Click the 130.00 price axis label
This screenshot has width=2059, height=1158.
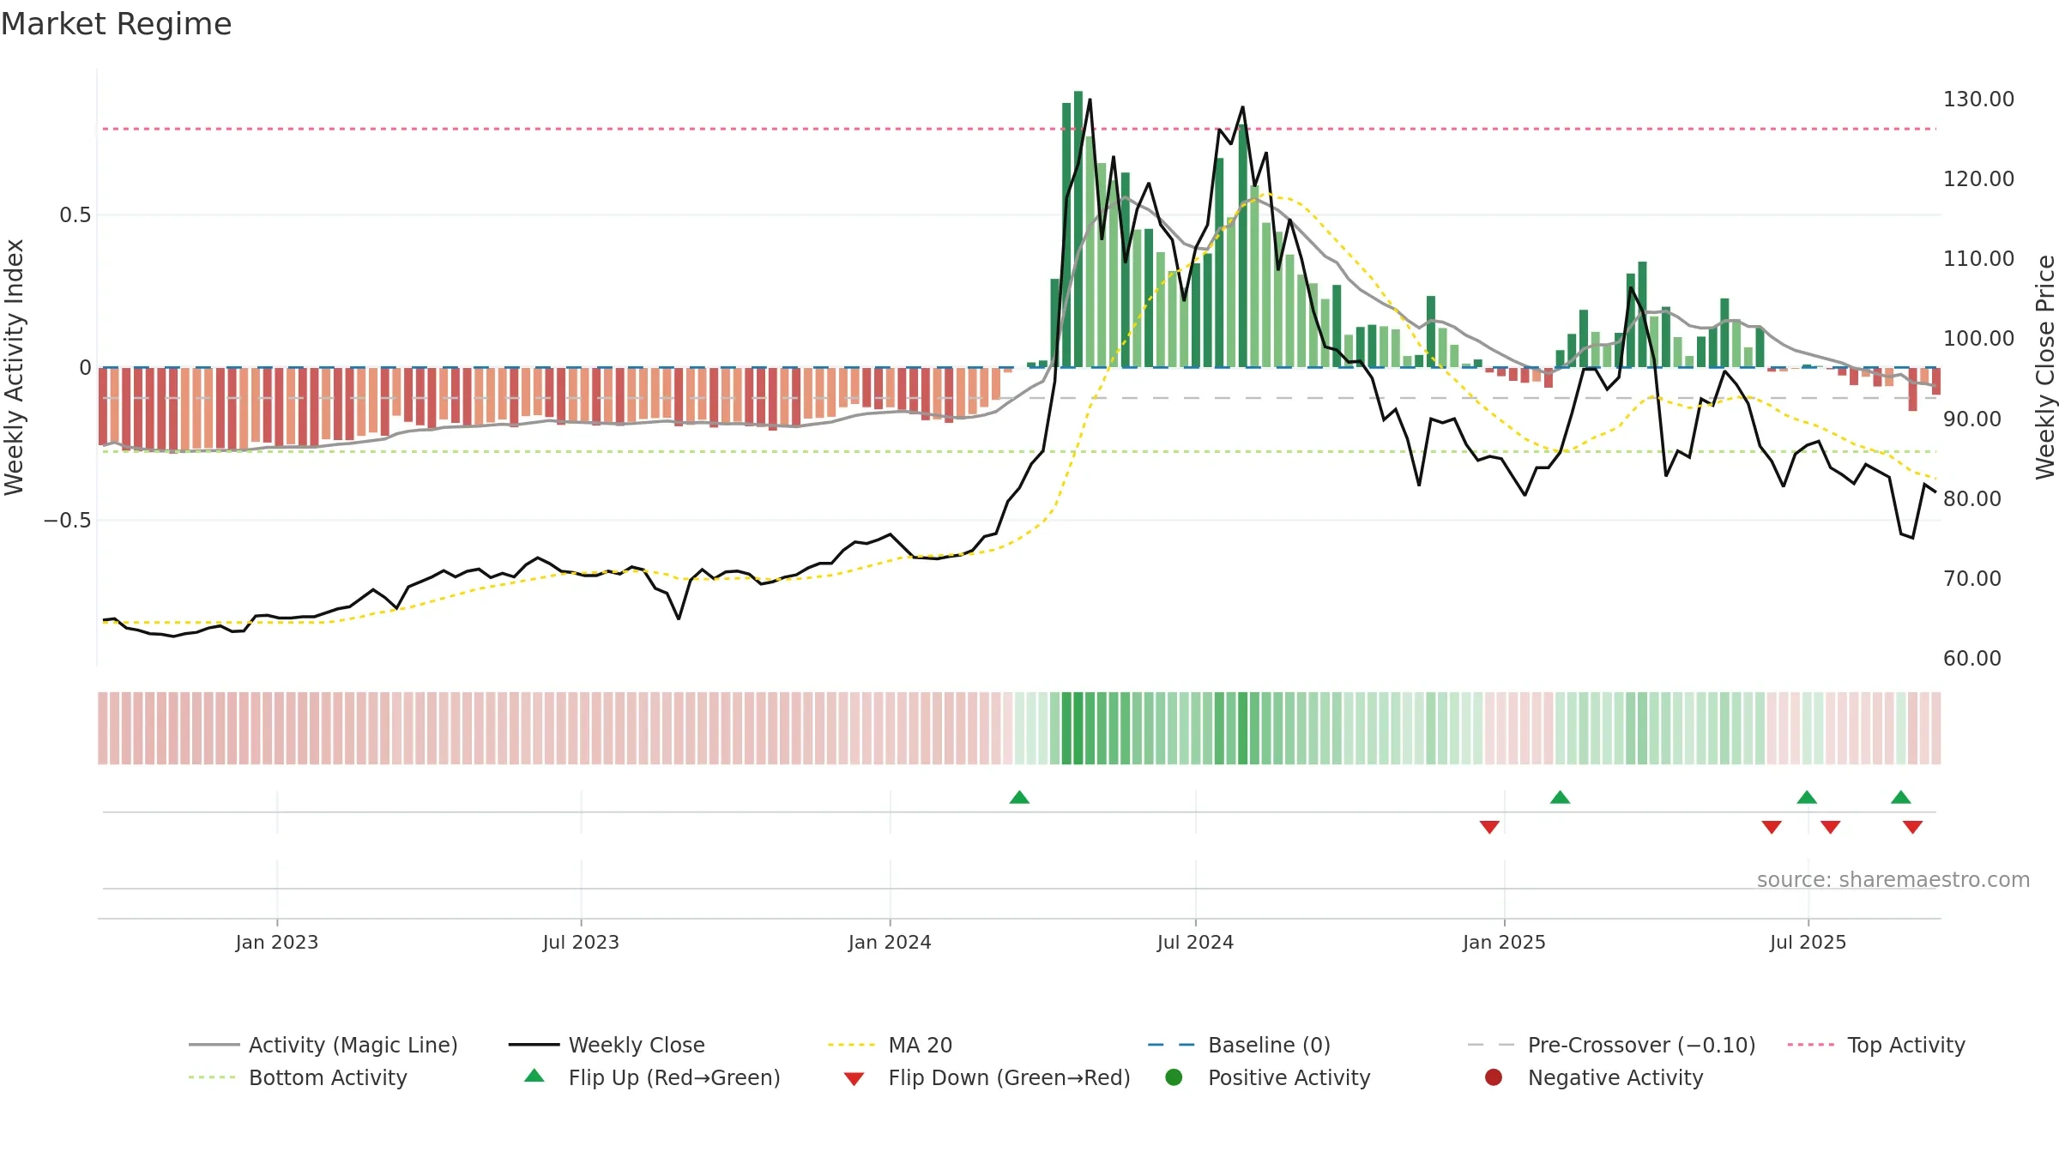pos(1978,100)
